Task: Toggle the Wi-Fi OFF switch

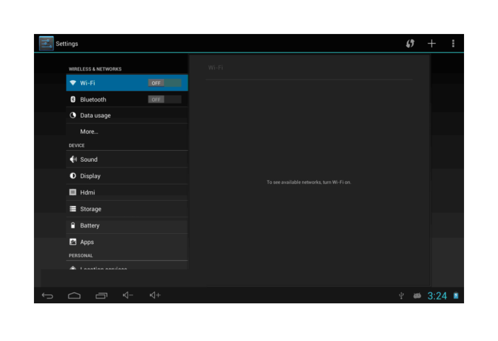Action: [165, 83]
